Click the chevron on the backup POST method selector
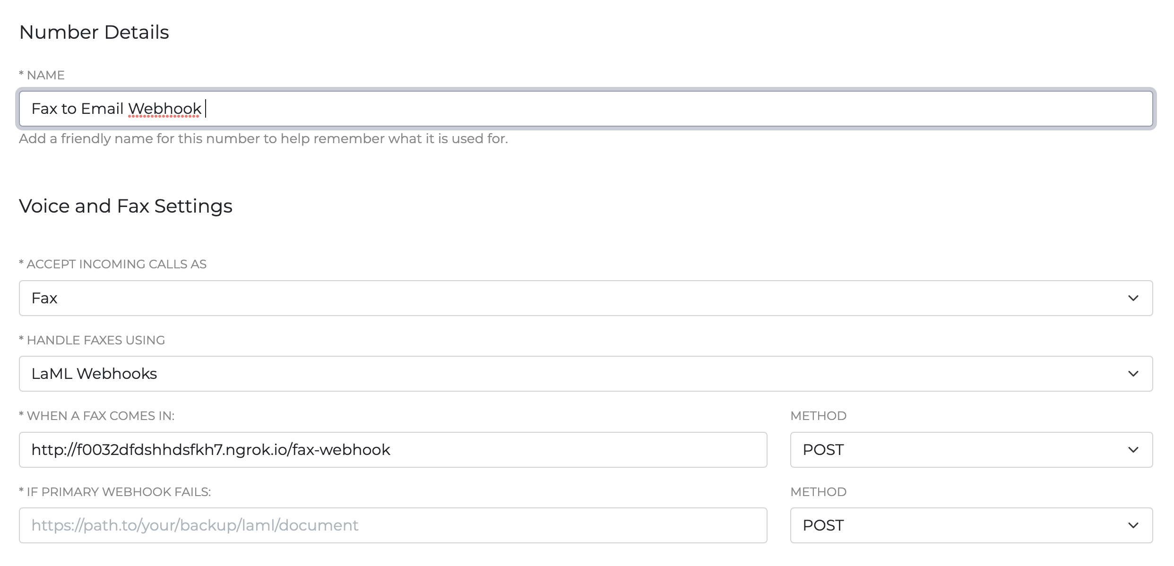1174x566 pixels. (x=1133, y=525)
